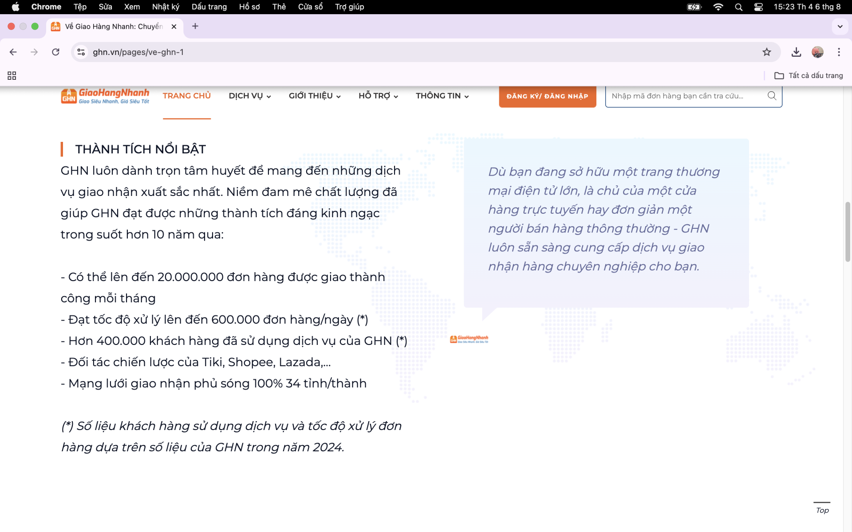The width and height of the screenshot is (852, 532).
Task: Click the browser back arrow
Action: click(13, 52)
